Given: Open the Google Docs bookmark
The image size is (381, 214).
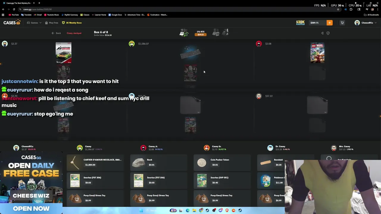Looking at the screenshot, I should click(115, 15).
